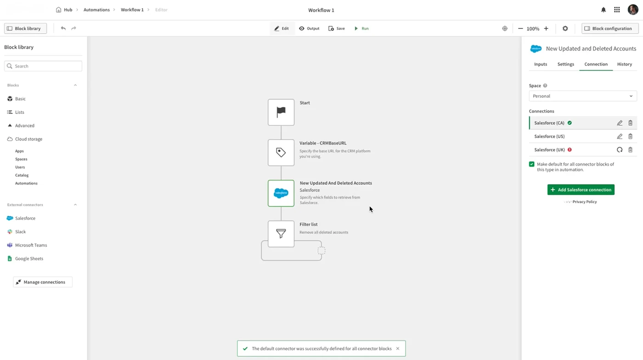Viewport: 643px width, 360px height.
Task: Select the Apps cloud storage item
Action: click(19, 151)
